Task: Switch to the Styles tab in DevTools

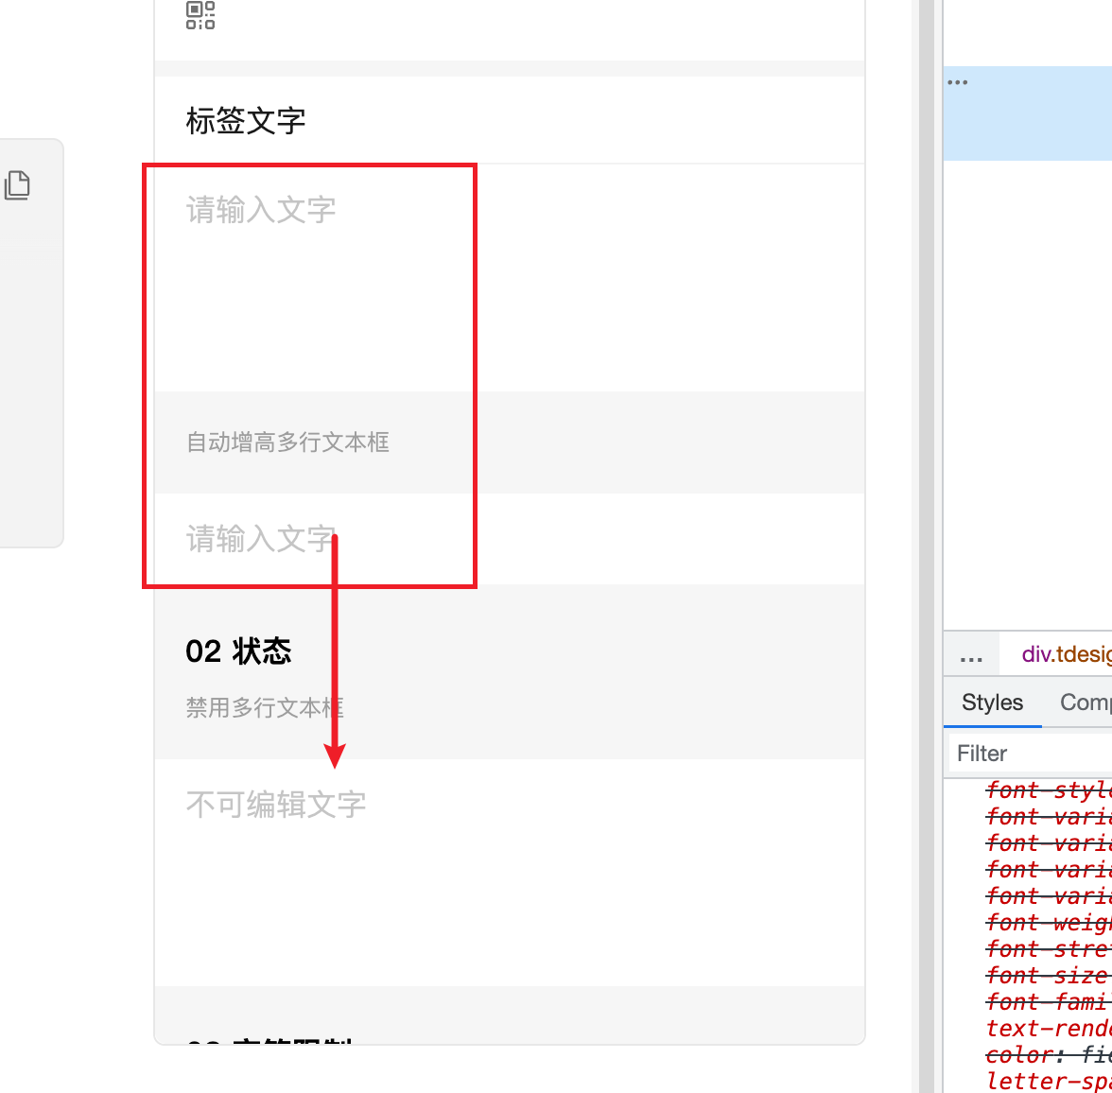Action: 992,703
